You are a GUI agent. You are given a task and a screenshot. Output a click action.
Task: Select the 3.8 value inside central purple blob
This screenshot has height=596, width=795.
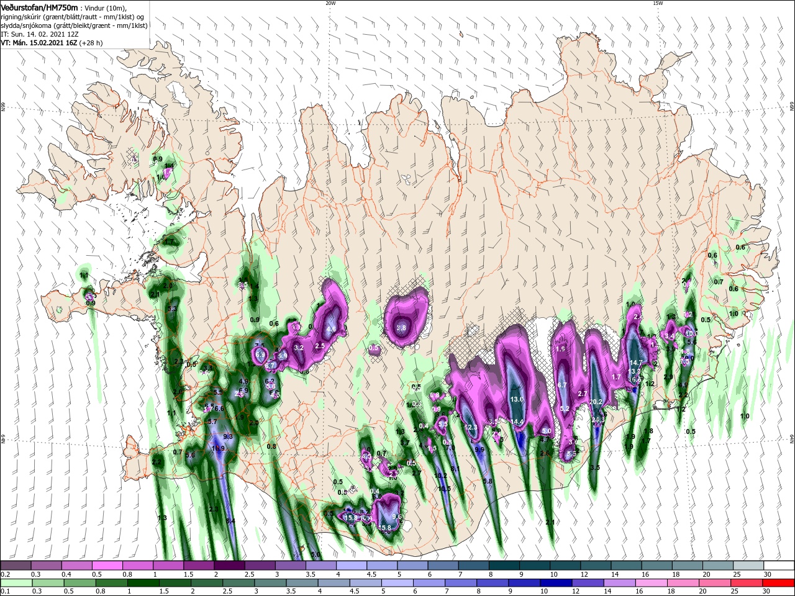coord(401,328)
